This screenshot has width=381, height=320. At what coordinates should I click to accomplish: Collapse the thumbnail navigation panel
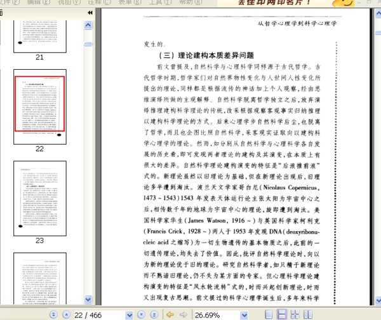pos(90,13)
